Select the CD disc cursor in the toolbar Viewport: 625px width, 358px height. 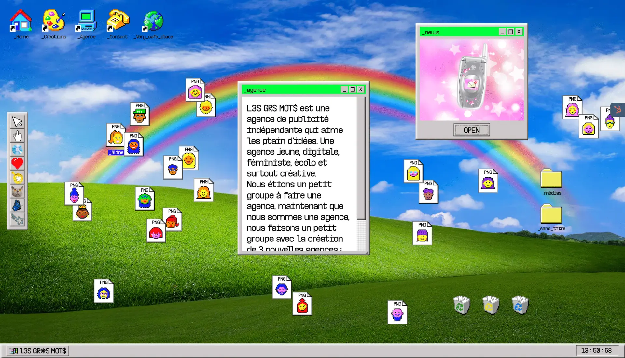(x=17, y=149)
